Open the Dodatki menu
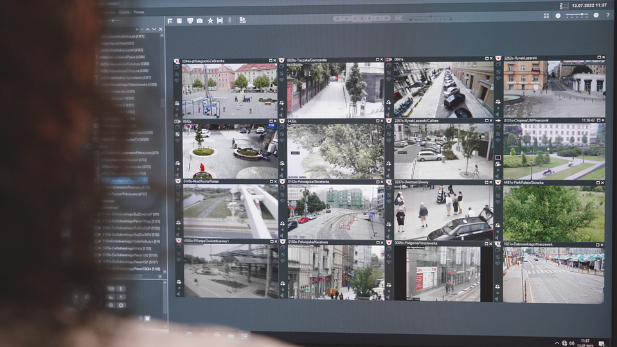This screenshot has height=347, width=617. tap(124, 12)
